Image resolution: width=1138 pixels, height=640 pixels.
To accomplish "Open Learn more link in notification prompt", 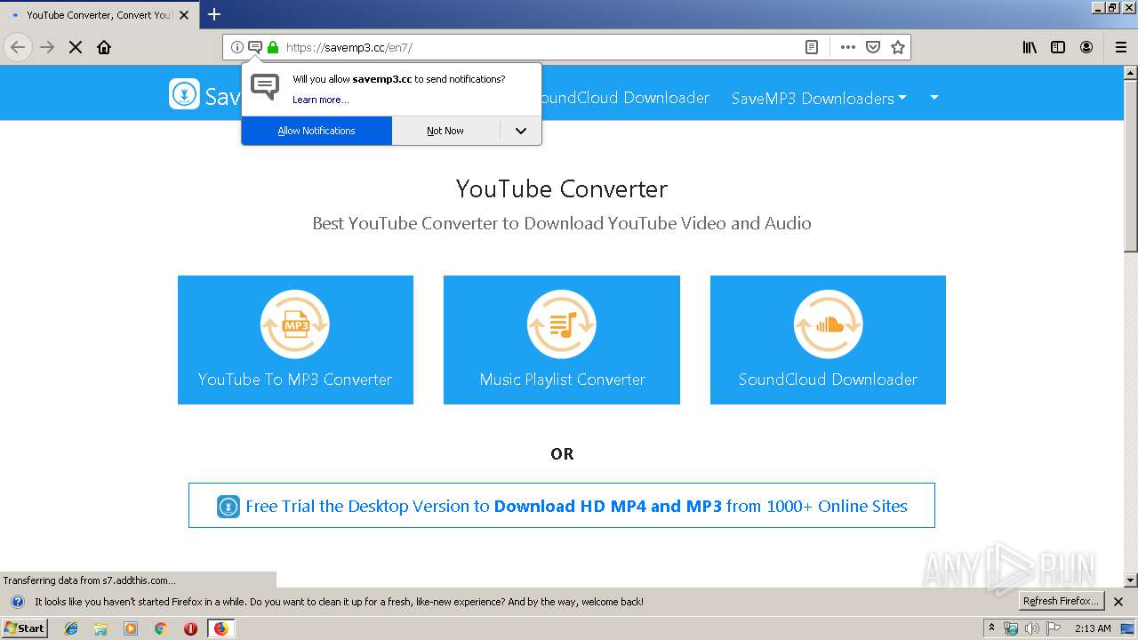I will click(320, 100).
